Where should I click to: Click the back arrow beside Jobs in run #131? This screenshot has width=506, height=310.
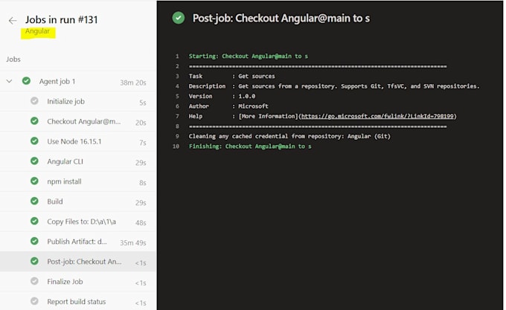[x=13, y=21]
